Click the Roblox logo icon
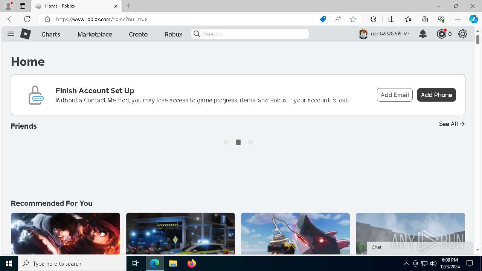 pyautogui.click(x=26, y=34)
